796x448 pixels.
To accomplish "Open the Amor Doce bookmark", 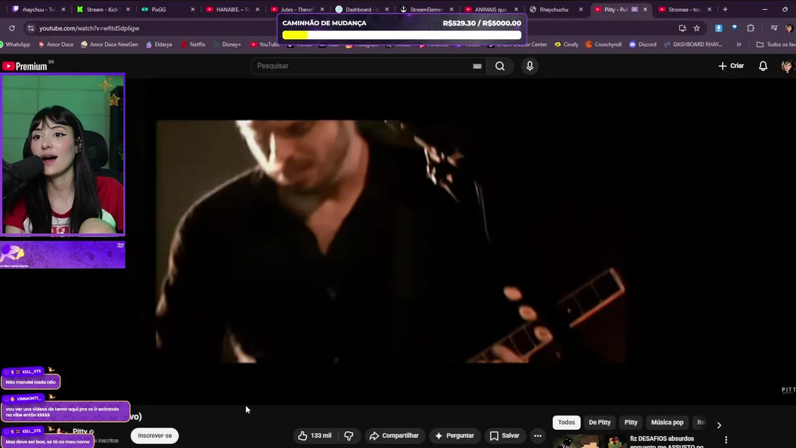I will pyautogui.click(x=56, y=44).
